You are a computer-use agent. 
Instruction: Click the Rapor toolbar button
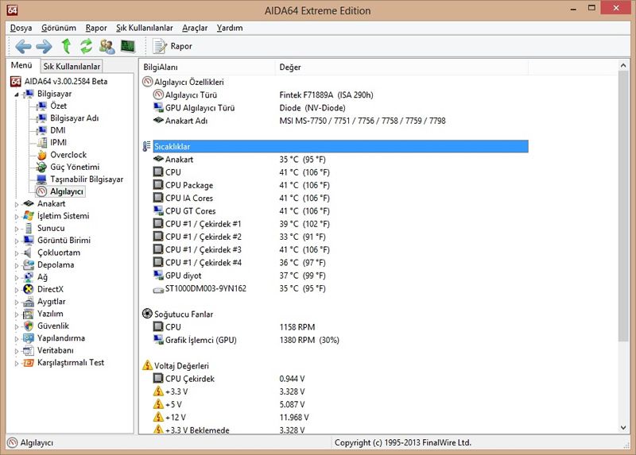(x=173, y=46)
